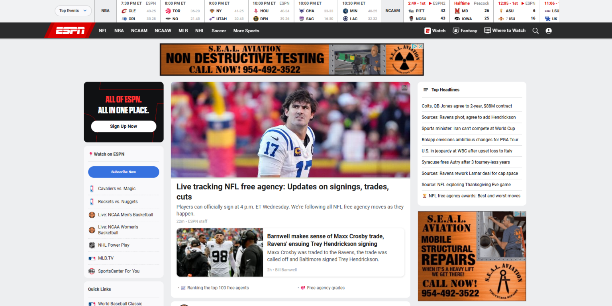Expand the Top Events dropdown
Image resolution: width=612 pixels, height=306 pixels.
click(x=73, y=11)
